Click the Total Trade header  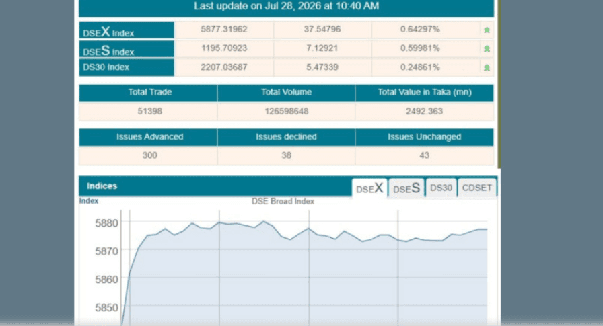pyautogui.click(x=149, y=92)
